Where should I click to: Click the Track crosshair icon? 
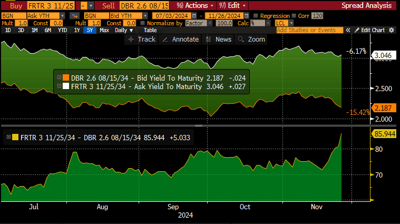pyautogui.click(x=131, y=40)
